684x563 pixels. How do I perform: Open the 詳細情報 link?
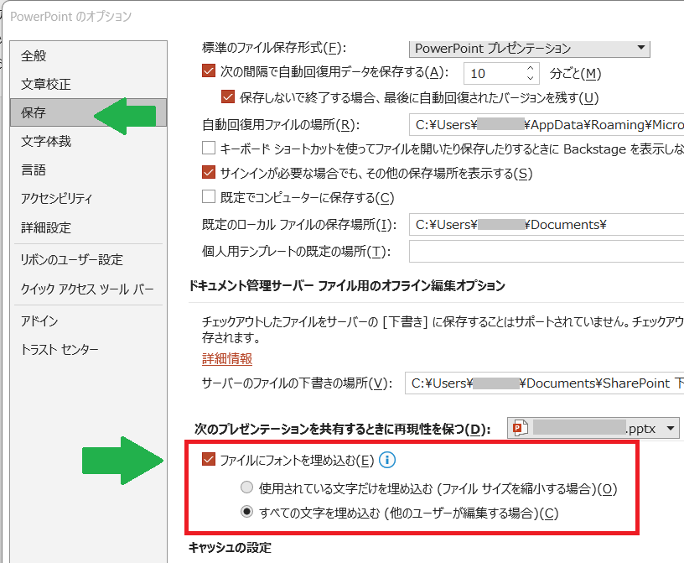227,358
